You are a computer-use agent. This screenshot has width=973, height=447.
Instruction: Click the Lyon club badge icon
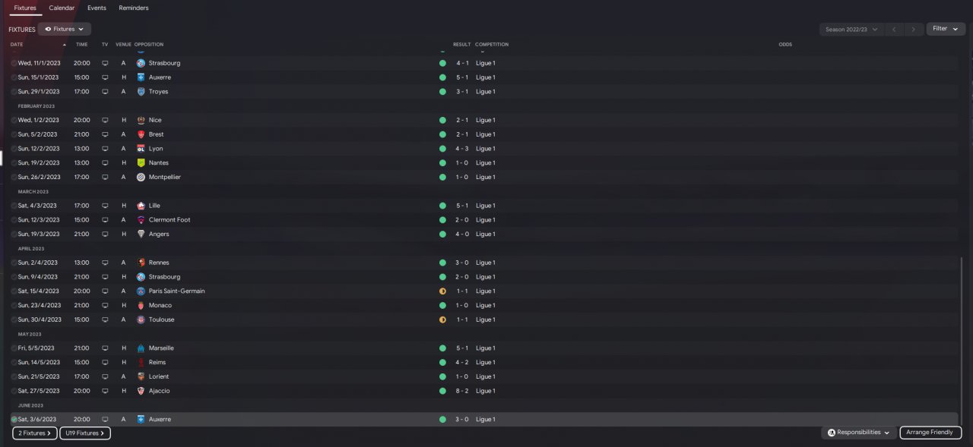141,149
